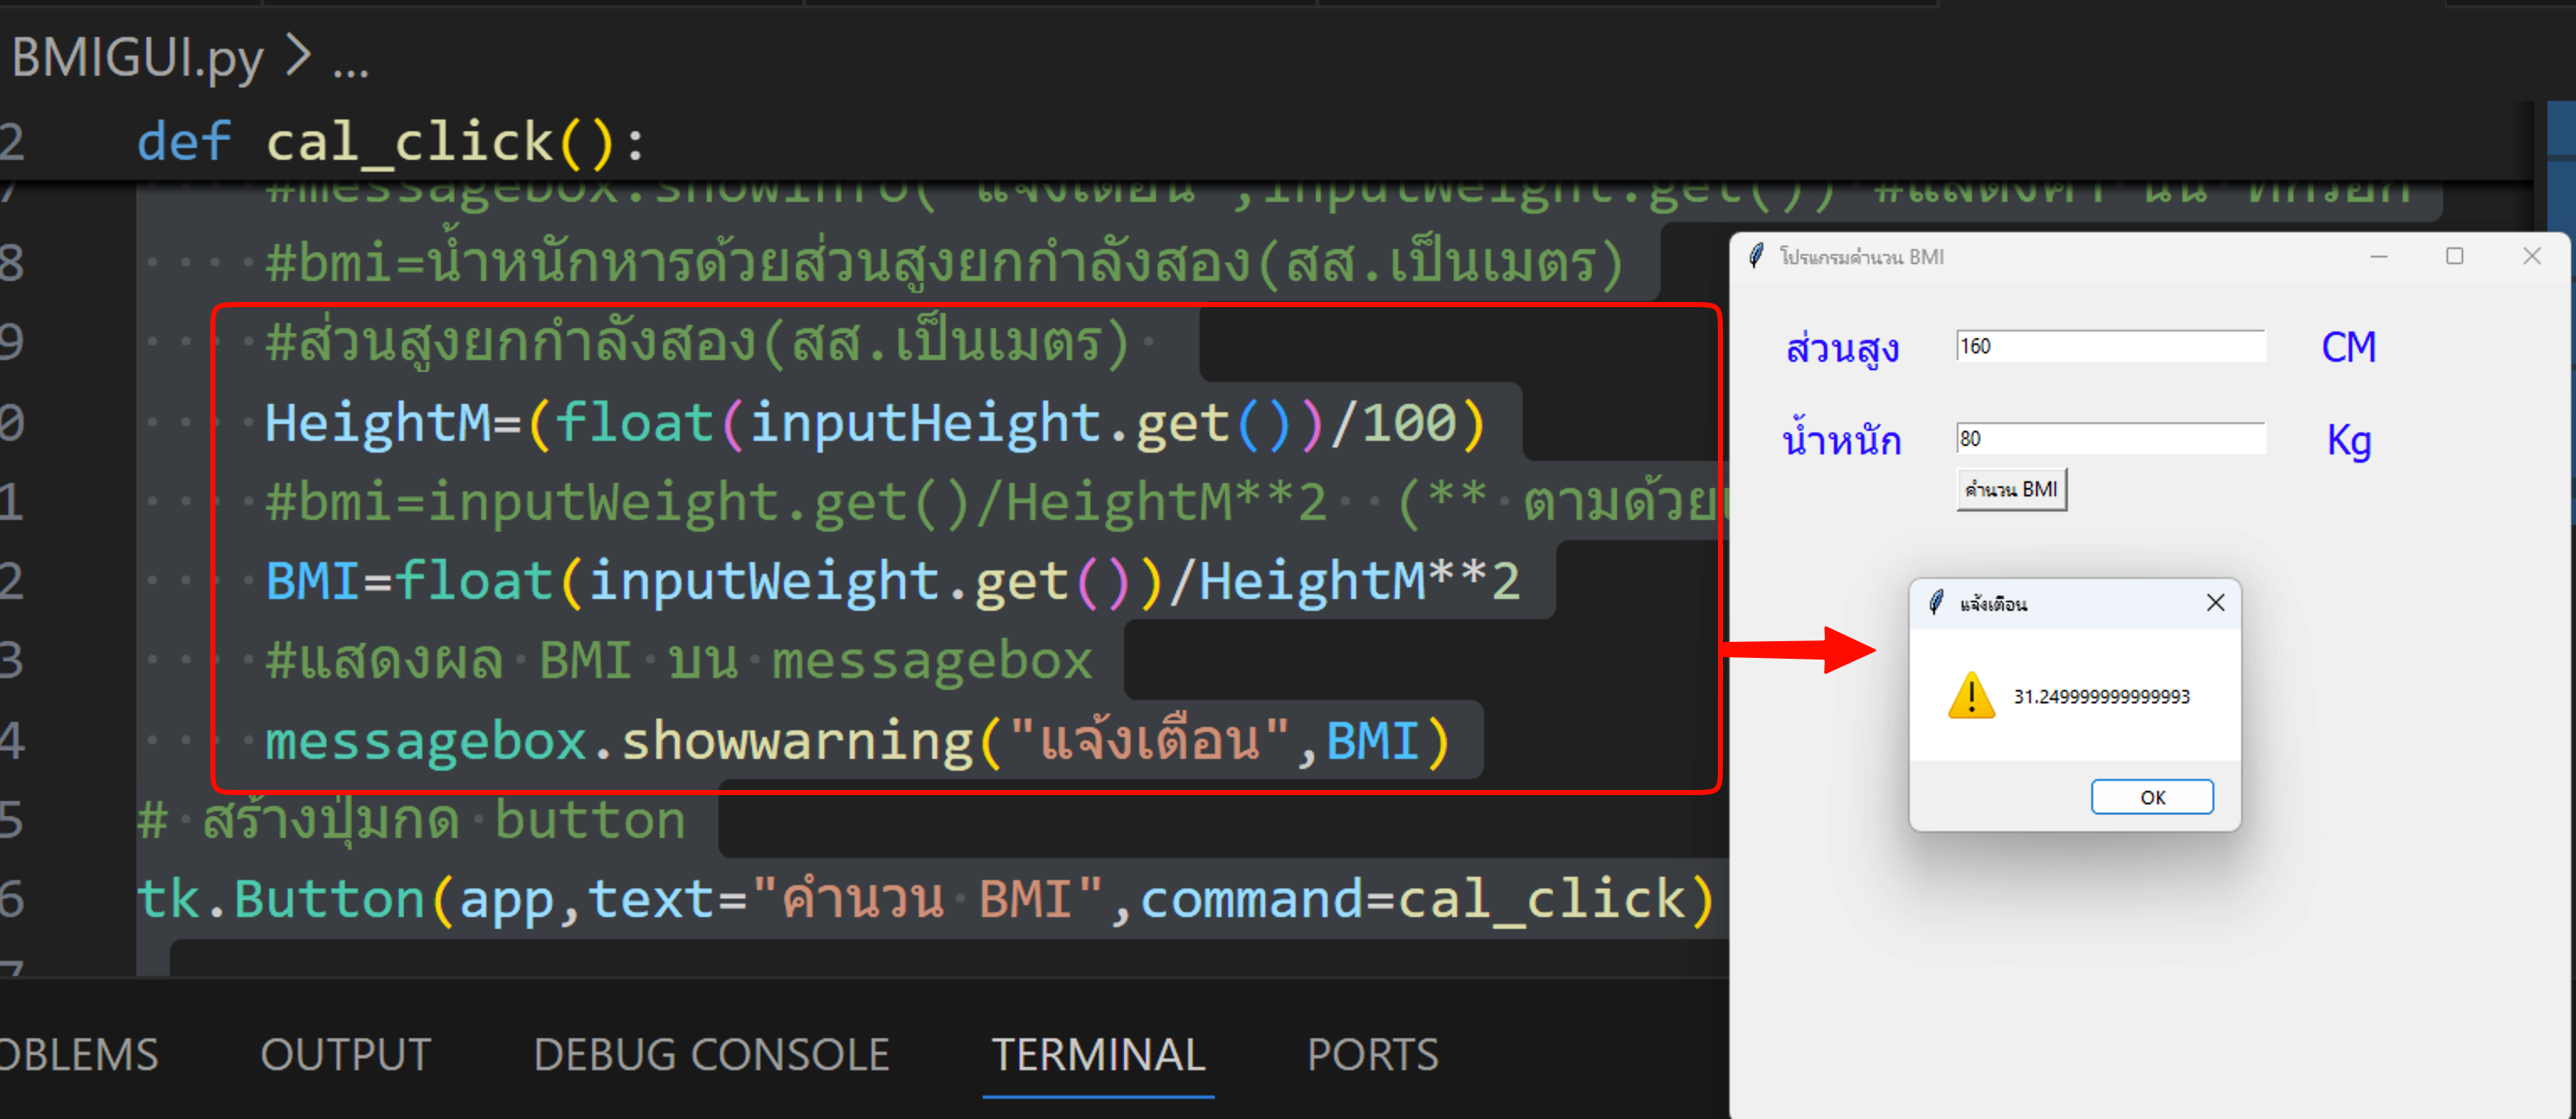Click the feather icon in the แจ้งเตือน dialog
This screenshot has width=2576, height=1119.
(1936, 602)
